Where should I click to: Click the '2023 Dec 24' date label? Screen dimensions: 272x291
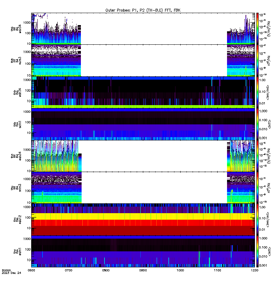11,273
